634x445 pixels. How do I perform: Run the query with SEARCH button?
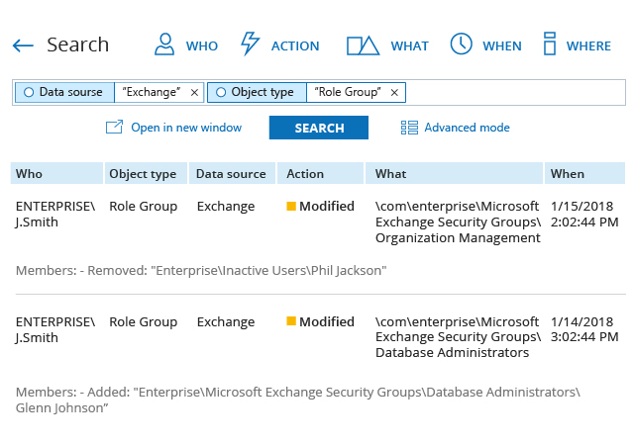(319, 128)
